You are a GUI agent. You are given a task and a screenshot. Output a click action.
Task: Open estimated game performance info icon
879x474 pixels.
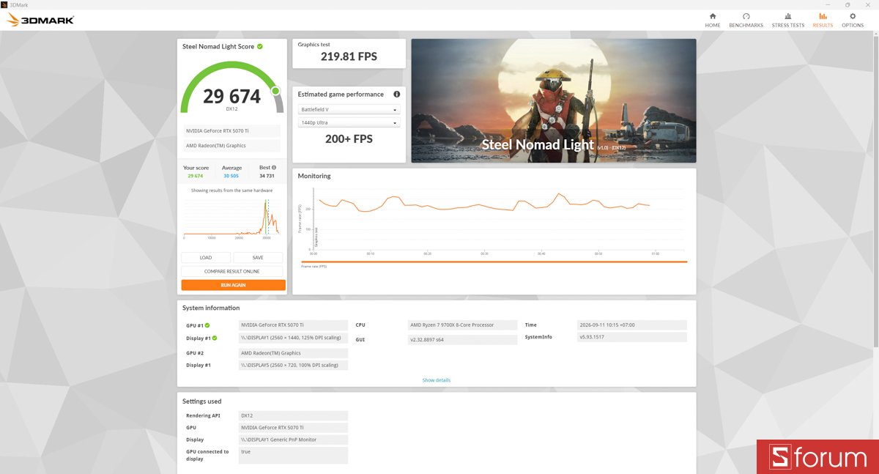[x=397, y=94]
